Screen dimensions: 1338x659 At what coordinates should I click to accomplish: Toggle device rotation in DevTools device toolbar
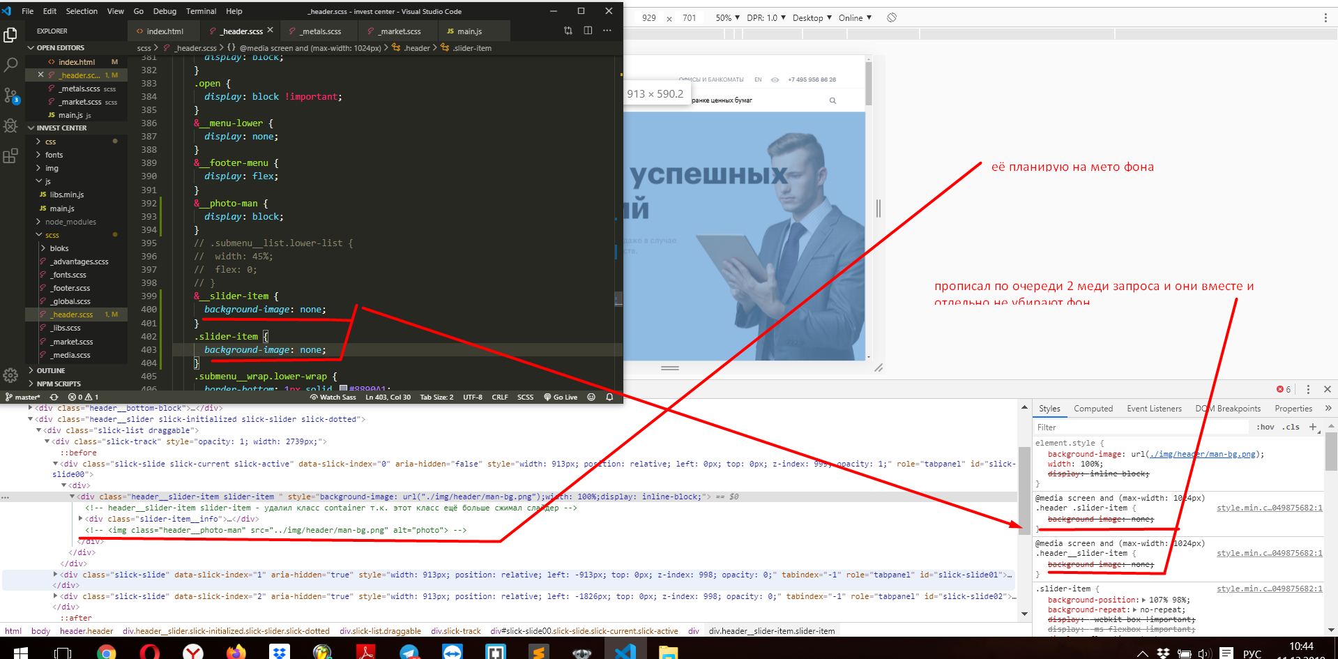(x=892, y=17)
